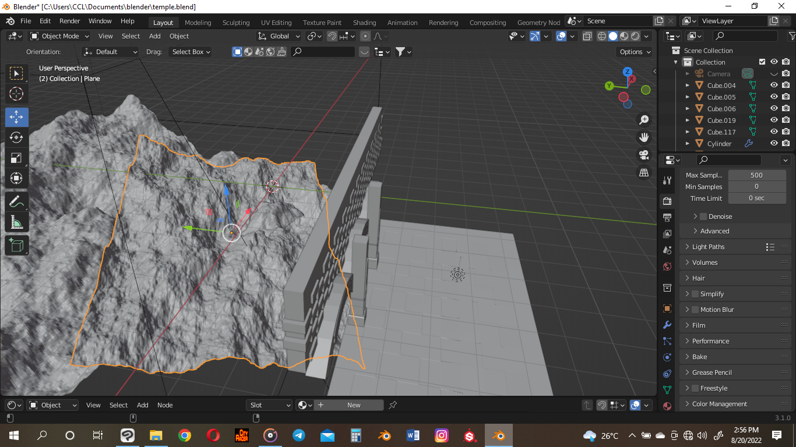Select the Annotate tool
Viewport: 796px width, 447px height.
tap(17, 202)
